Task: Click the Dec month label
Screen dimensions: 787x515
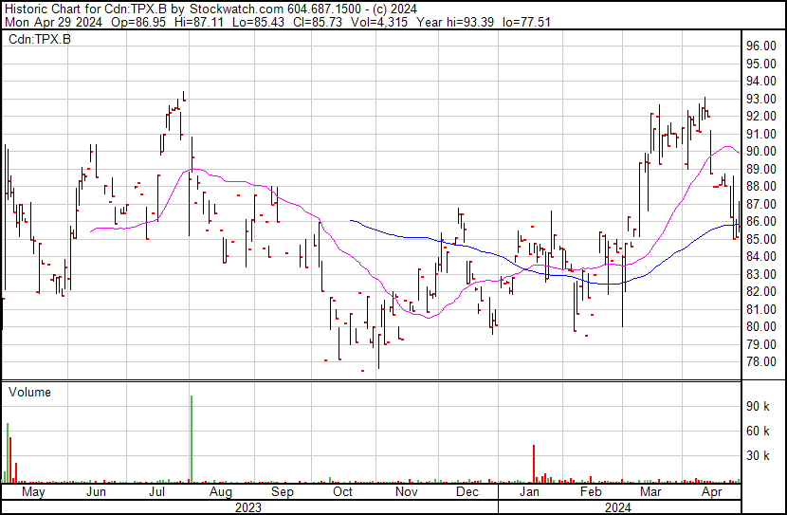Action: (467, 492)
